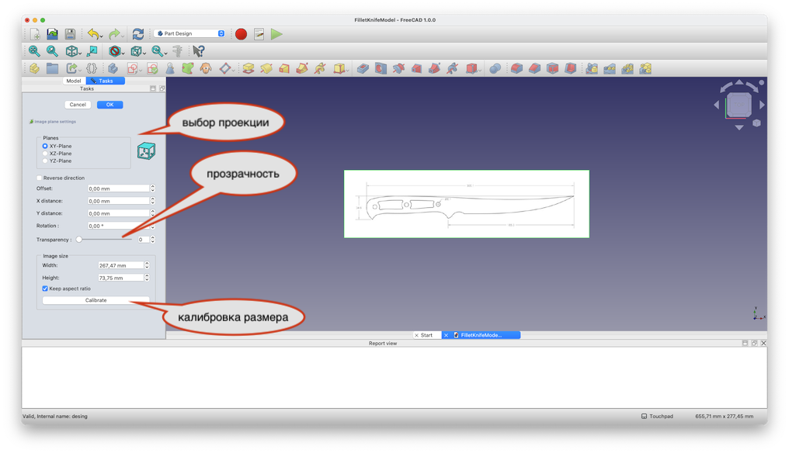Enable the Reverse direction checkbox
789x453 pixels.
[x=40, y=178]
